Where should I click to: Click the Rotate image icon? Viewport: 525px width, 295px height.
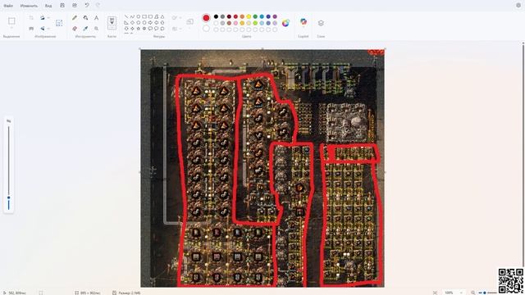pyautogui.click(x=43, y=18)
